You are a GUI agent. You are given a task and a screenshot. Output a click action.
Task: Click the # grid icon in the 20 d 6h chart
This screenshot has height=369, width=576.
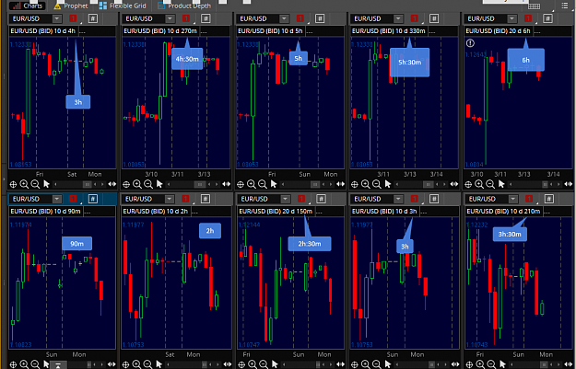547,18
